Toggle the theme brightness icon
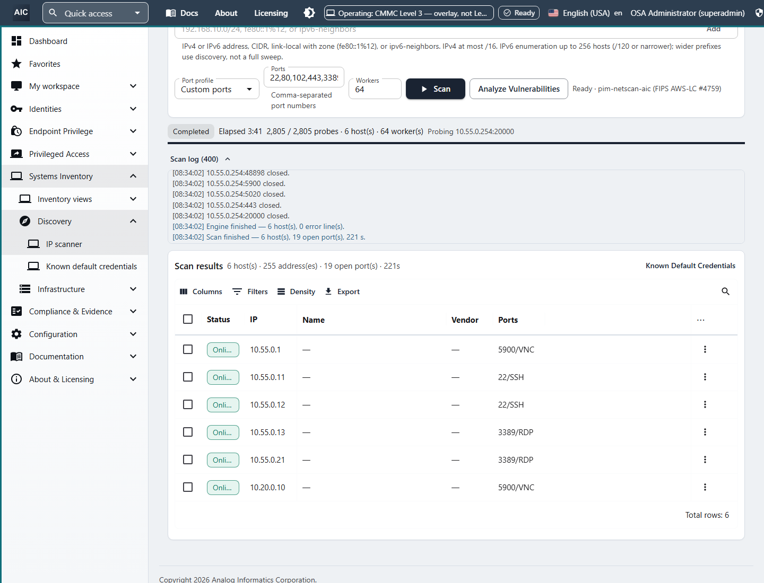Image resolution: width=764 pixels, height=583 pixels. (309, 13)
